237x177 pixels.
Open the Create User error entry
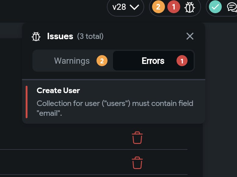coord(58,91)
